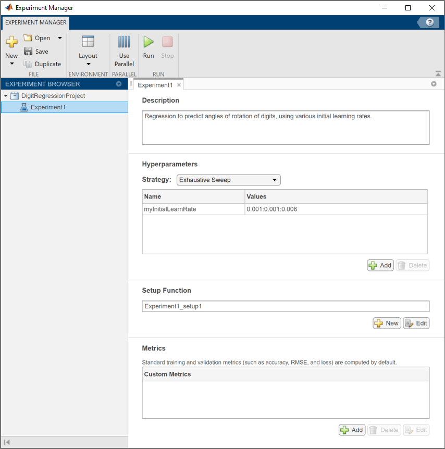Maximize the Experiment Manager window
Screen dimensions: 445x449
click(x=408, y=8)
